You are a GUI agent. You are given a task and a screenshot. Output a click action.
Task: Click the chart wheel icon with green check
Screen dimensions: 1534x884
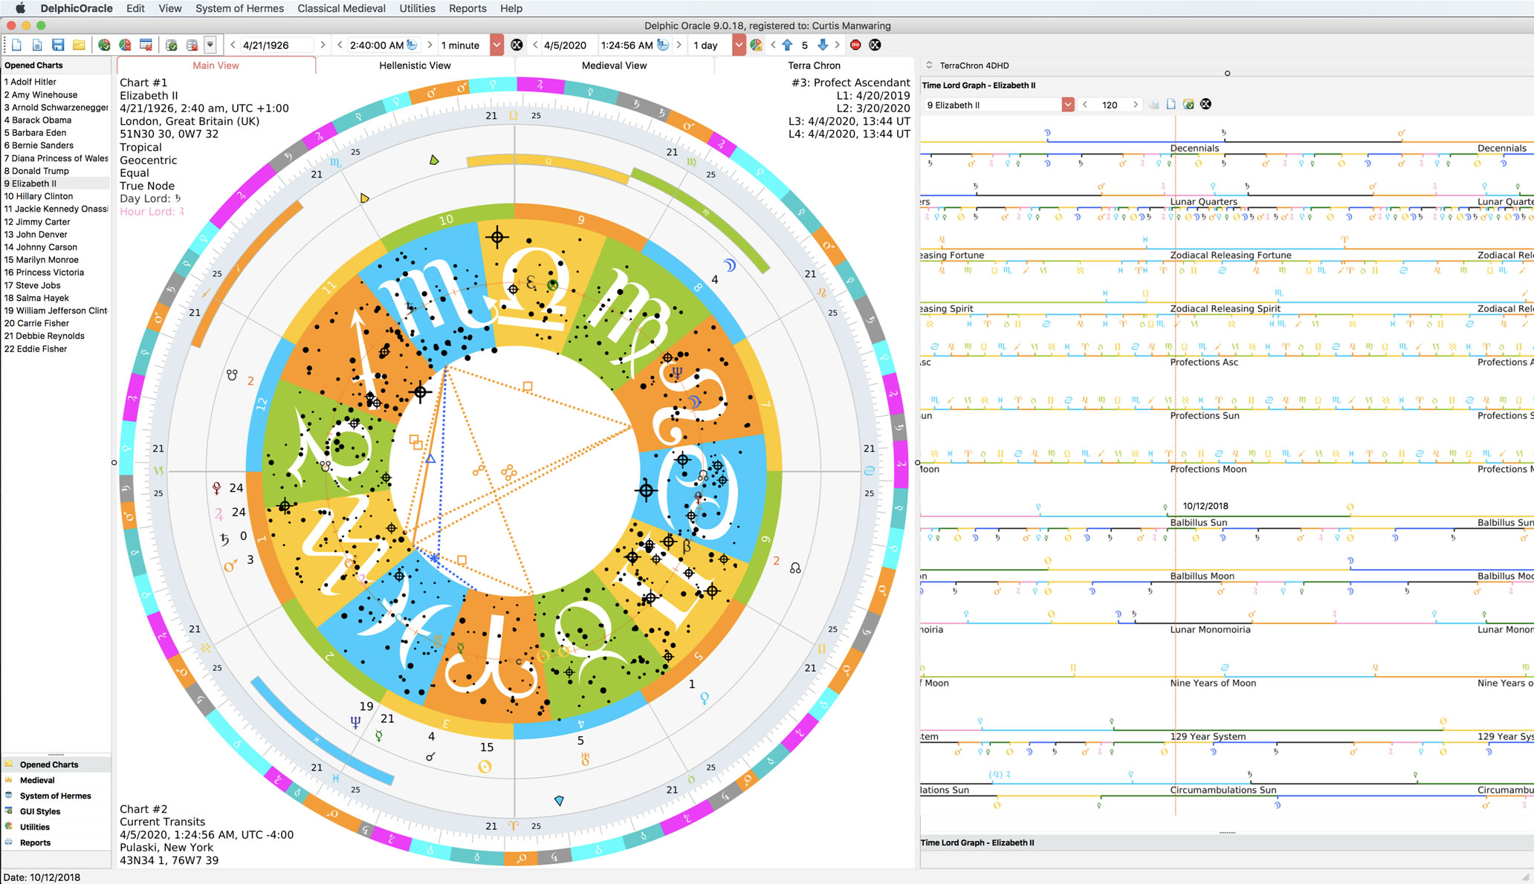click(x=104, y=45)
